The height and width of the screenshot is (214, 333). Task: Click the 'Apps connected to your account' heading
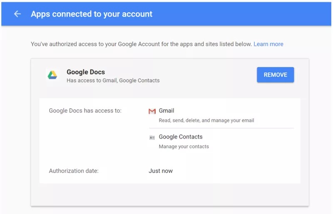coord(92,14)
